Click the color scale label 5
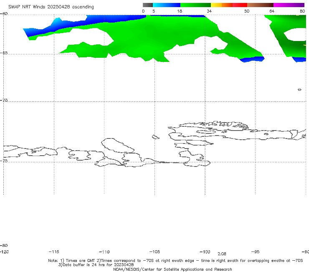This screenshot has height=272, width=309. (x=154, y=11)
